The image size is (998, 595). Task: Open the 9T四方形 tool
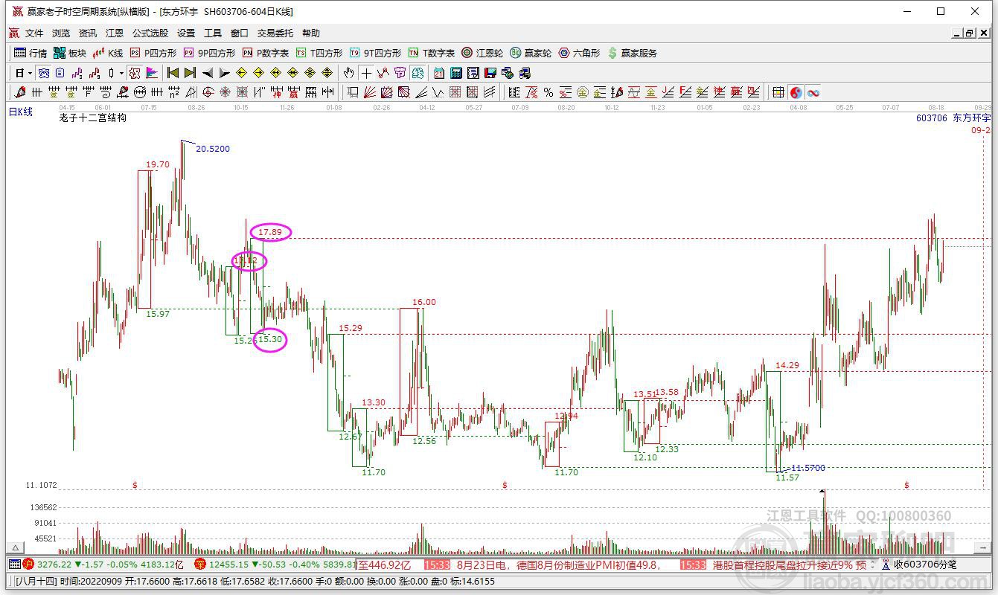pyautogui.click(x=375, y=53)
